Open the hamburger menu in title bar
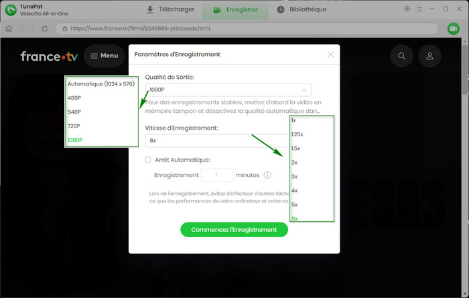 point(419,9)
